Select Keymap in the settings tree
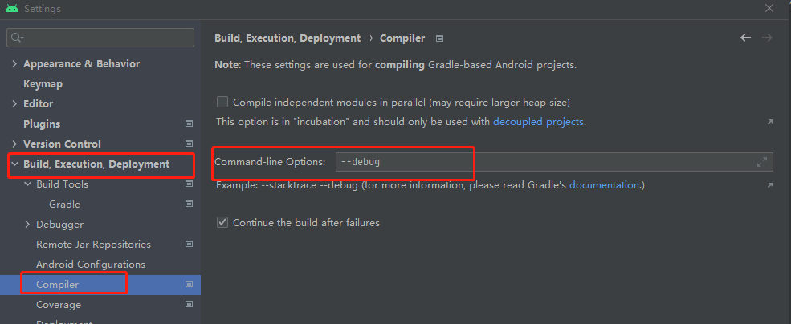 (43, 84)
